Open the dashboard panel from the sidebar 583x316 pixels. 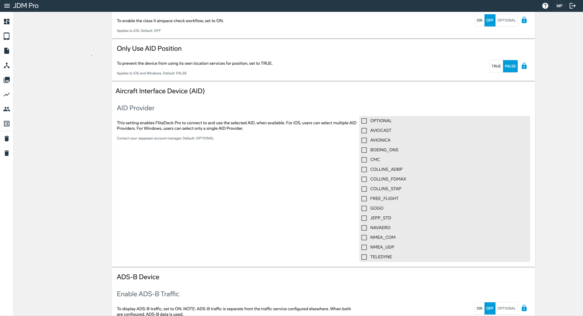(x=6, y=22)
